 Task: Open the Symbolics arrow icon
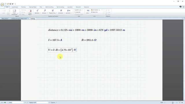click(x=69, y=11)
